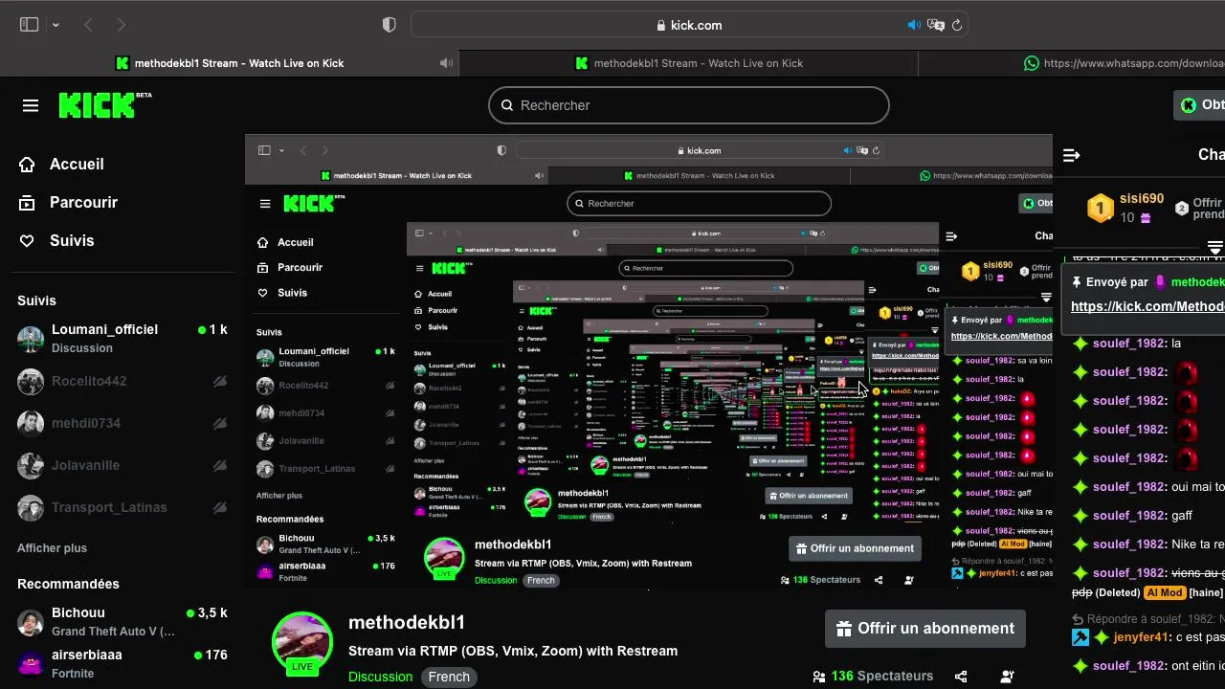
Task: Click the kick.com address bar in the top toolbar
Action: (689, 25)
